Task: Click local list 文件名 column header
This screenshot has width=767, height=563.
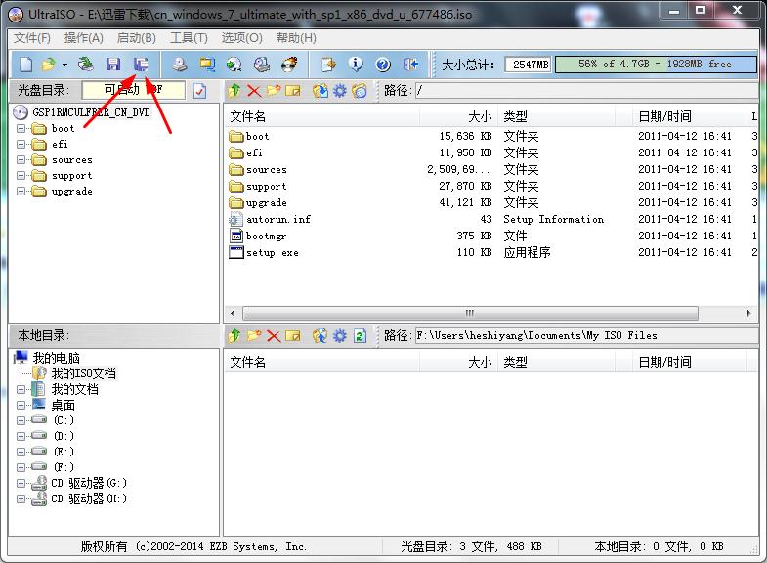Action: (x=322, y=362)
